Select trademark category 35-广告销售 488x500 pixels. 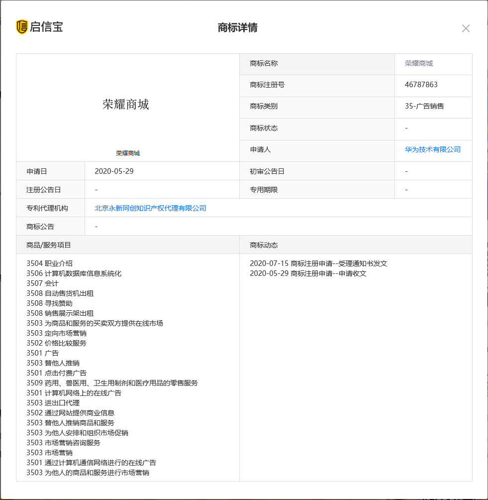[424, 106]
